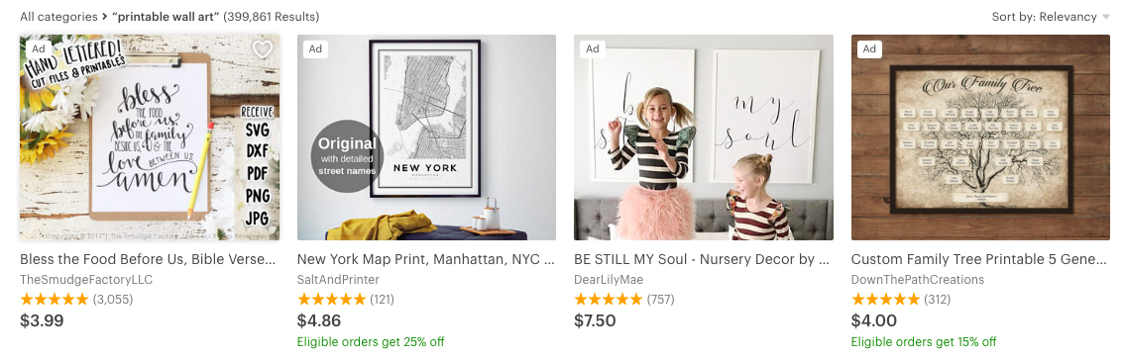
Task: Click the New York Map Print title
Action: click(x=426, y=259)
